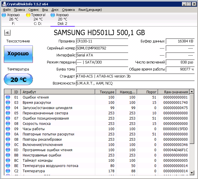Click status orb for attribute 03 Время раскрутки

[x=8, y=102]
